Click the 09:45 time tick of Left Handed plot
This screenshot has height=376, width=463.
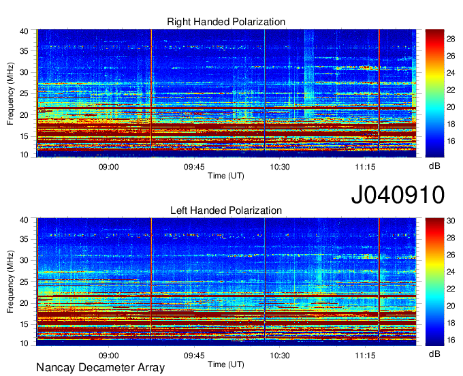[194, 356]
